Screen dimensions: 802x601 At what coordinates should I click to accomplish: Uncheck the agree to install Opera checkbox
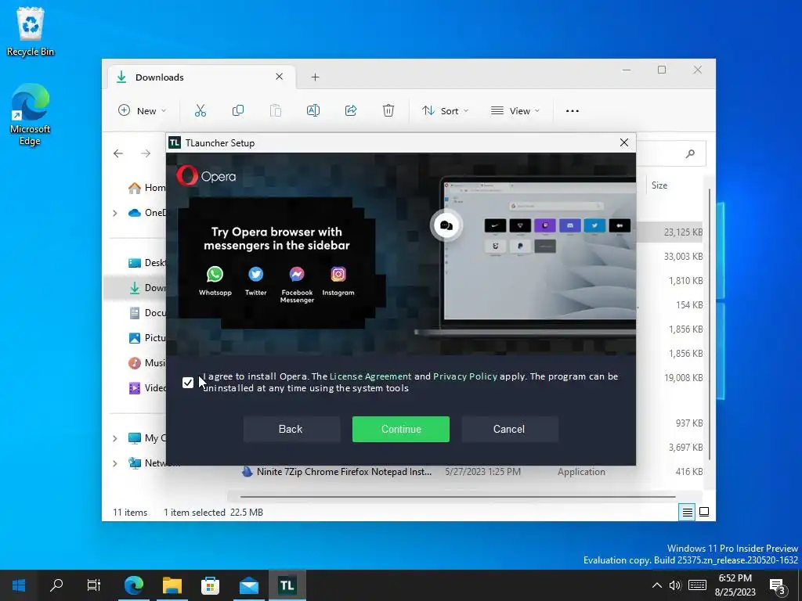[x=188, y=382]
